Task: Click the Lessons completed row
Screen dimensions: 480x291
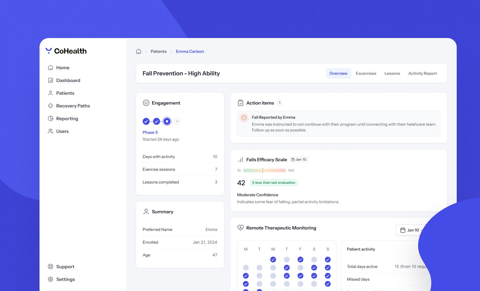Action: click(x=180, y=182)
